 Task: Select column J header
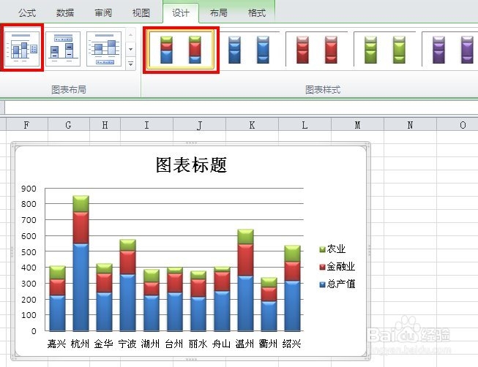pyautogui.click(x=199, y=125)
